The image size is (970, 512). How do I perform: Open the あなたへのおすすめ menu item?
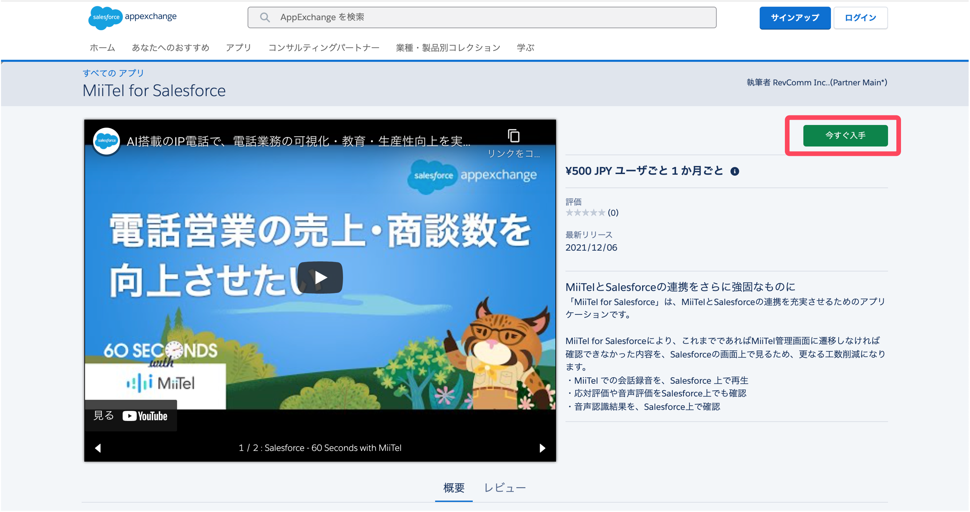pyautogui.click(x=170, y=48)
